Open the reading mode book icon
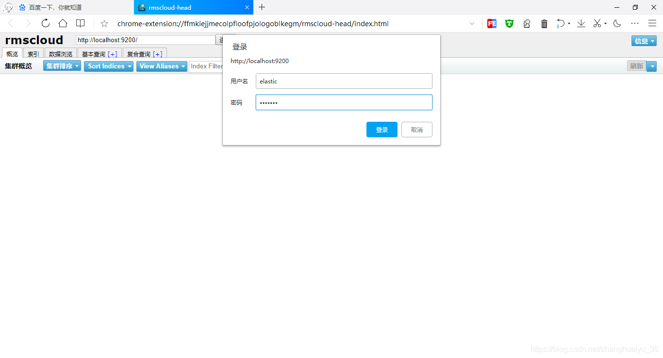The width and height of the screenshot is (663, 358). pos(81,23)
